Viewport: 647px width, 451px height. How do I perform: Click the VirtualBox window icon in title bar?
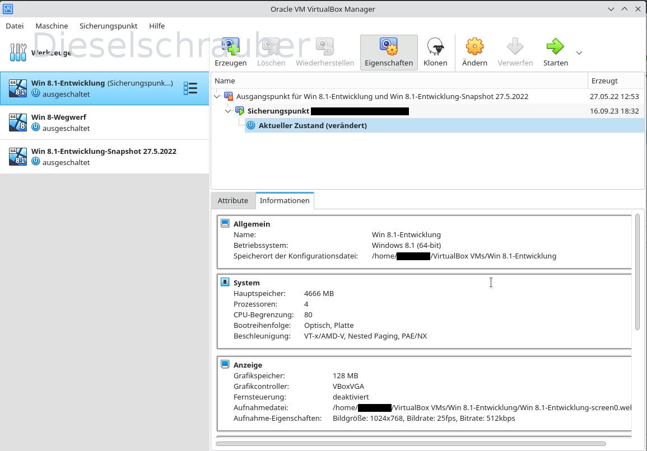coord(8,8)
